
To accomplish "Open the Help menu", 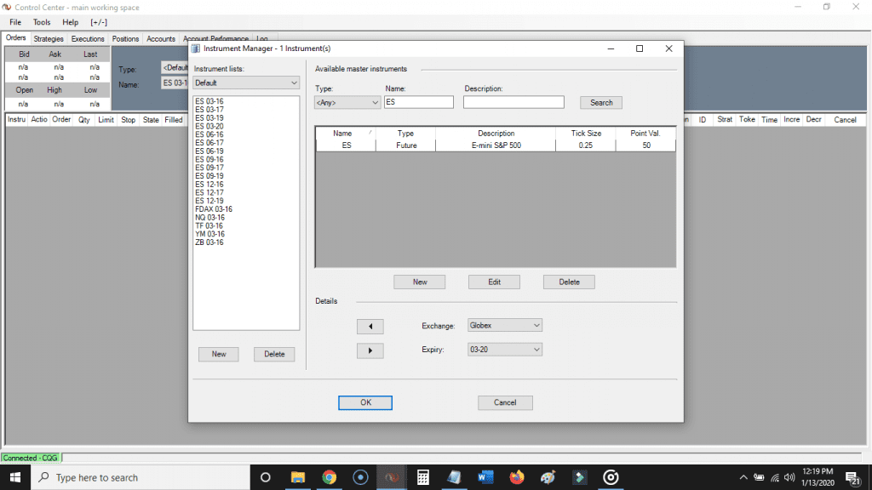I will pos(70,22).
